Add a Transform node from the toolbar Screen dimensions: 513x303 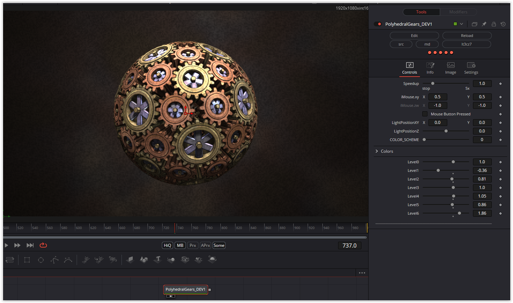(x=10, y=260)
